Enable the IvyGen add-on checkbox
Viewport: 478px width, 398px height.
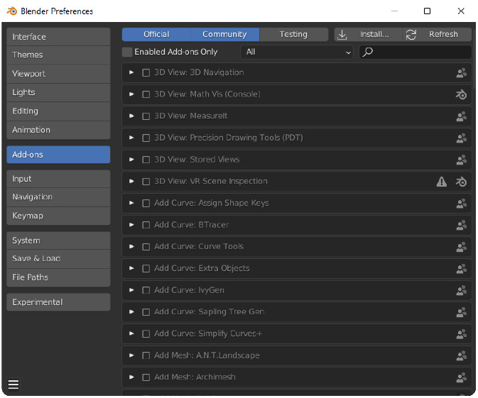coord(146,290)
